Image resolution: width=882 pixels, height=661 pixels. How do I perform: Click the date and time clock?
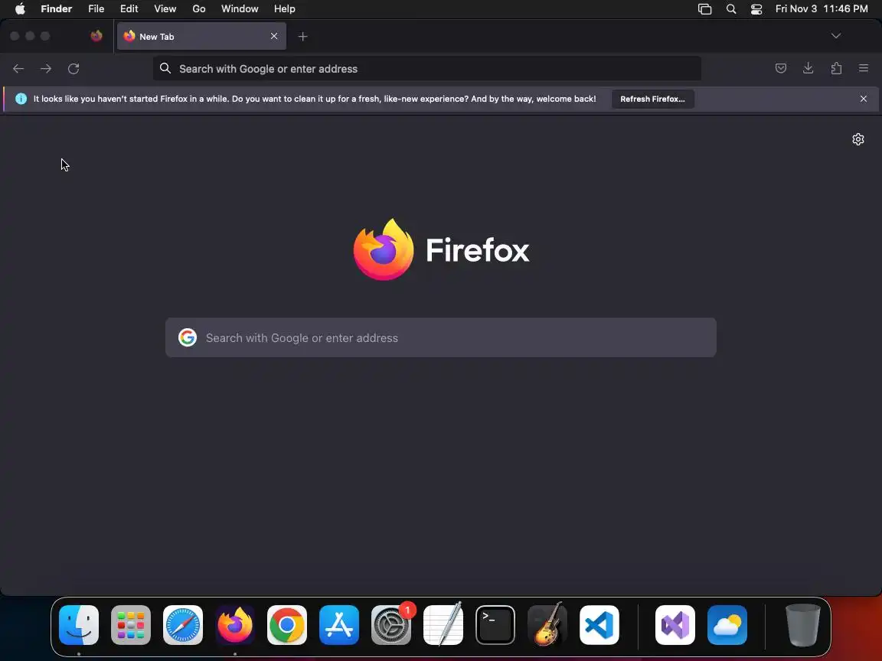[822, 8]
